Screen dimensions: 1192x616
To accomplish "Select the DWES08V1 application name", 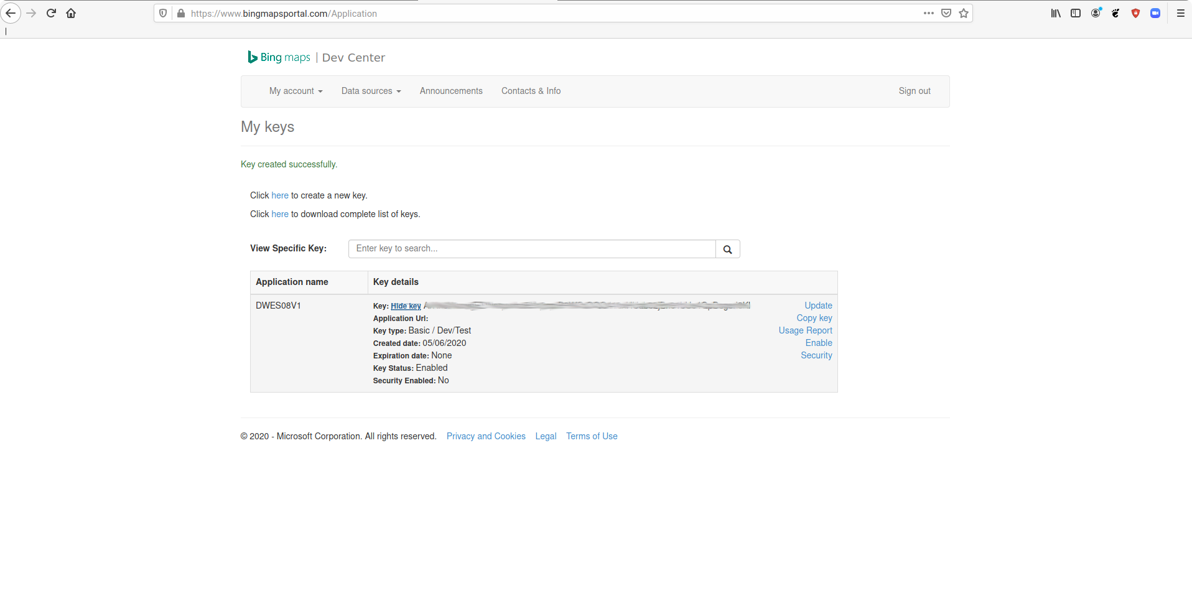I will [278, 306].
